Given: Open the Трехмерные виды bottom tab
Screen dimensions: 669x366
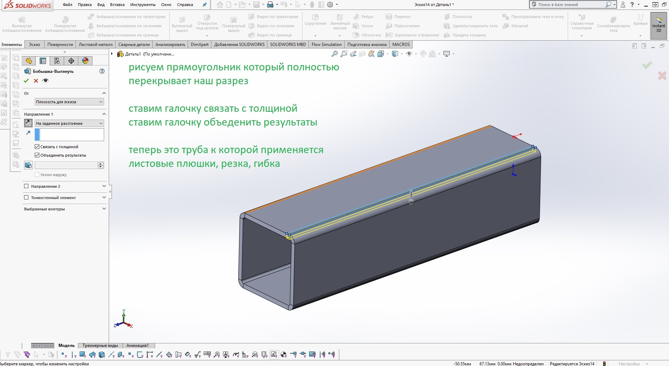Looking at the screenshot, I should (100, 345).
